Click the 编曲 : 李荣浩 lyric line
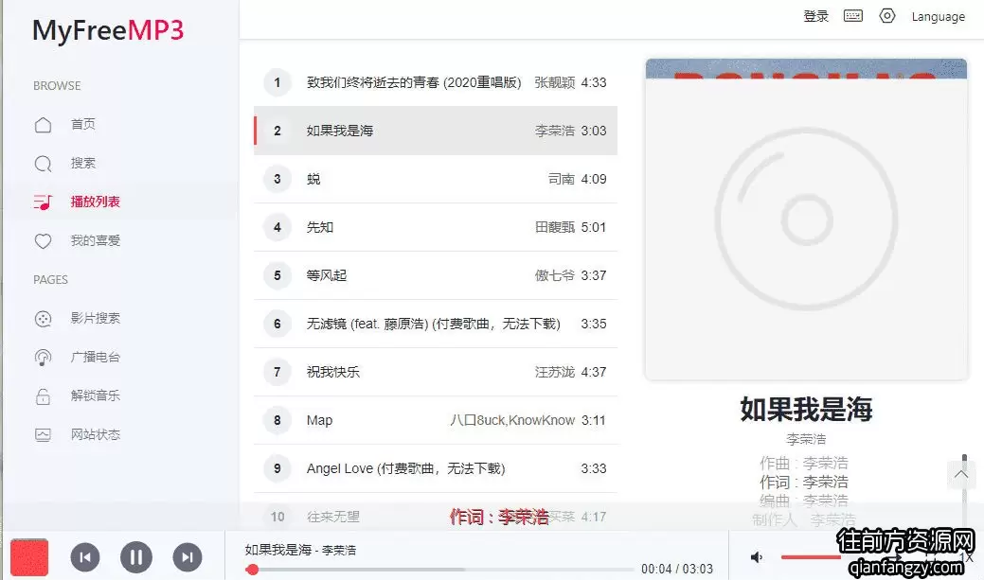 804,501
